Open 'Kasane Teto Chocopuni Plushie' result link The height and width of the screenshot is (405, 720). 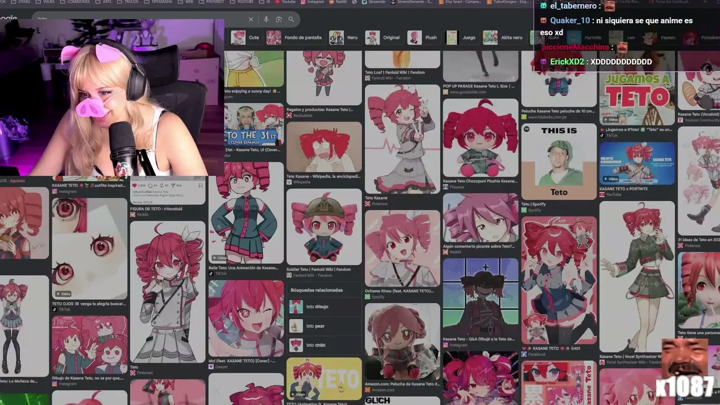pos(480,181)
